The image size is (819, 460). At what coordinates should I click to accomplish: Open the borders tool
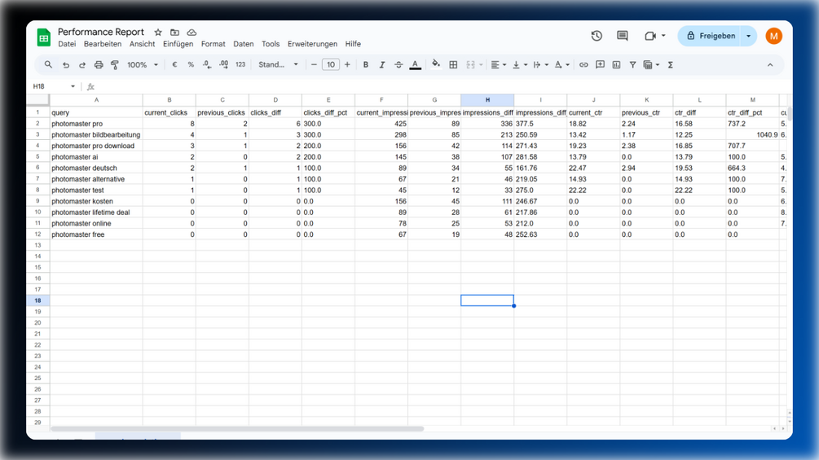453,64
